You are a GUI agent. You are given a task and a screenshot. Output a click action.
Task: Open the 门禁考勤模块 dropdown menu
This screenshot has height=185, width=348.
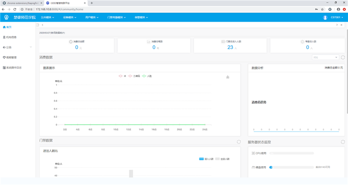click(117, 17)
